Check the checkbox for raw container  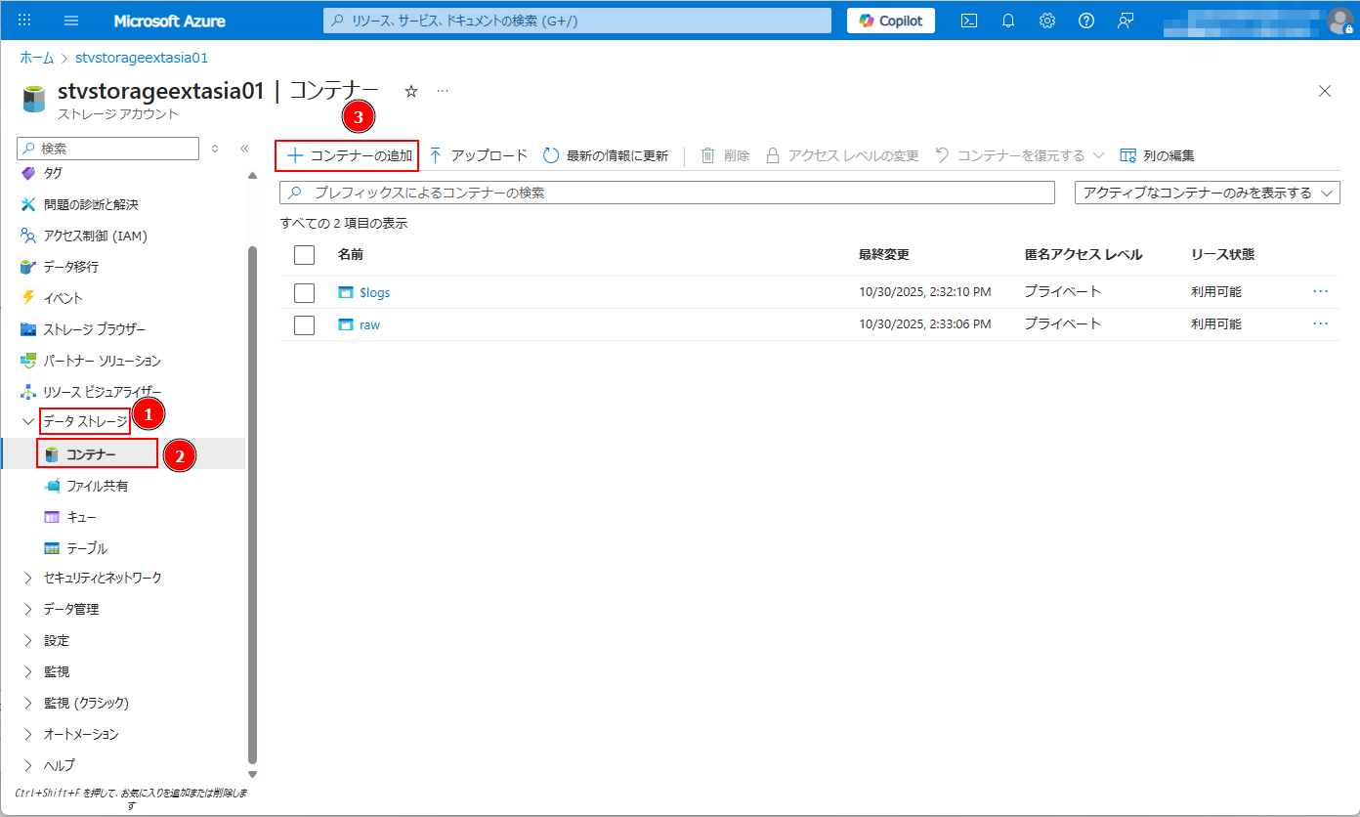[304, 324]
